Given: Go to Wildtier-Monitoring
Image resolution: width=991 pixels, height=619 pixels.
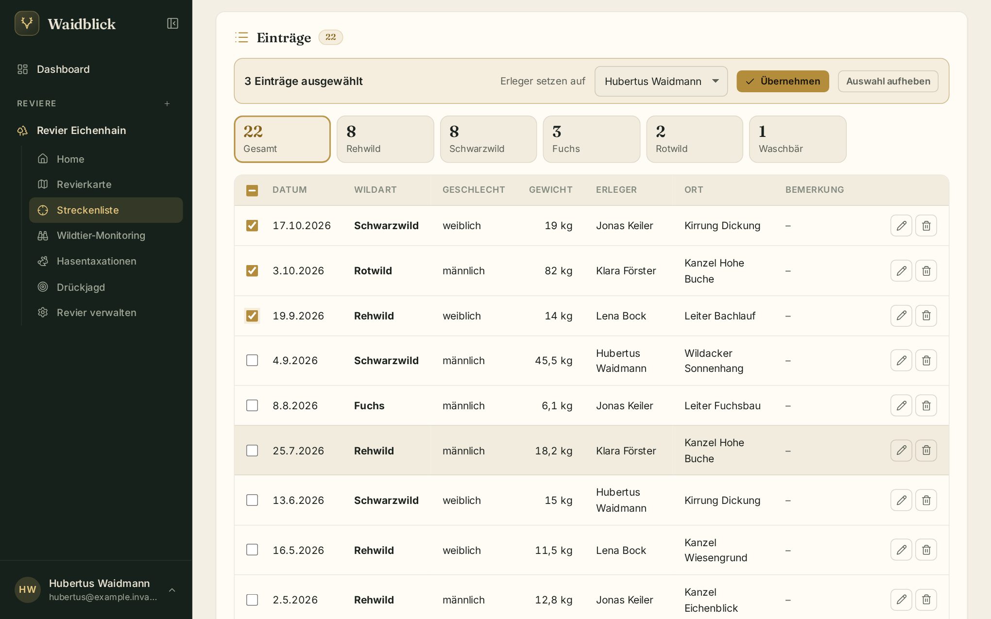Looking at the screenshot, I should [106, 235].
